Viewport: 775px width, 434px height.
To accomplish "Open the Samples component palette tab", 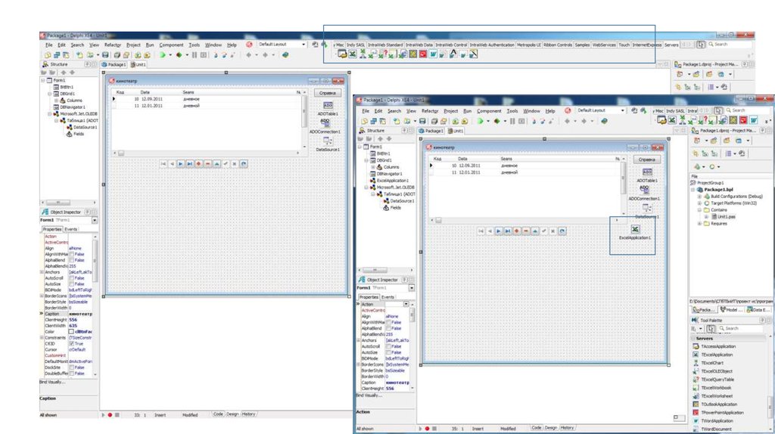I will pyautogui.click(x=582, y=45).
